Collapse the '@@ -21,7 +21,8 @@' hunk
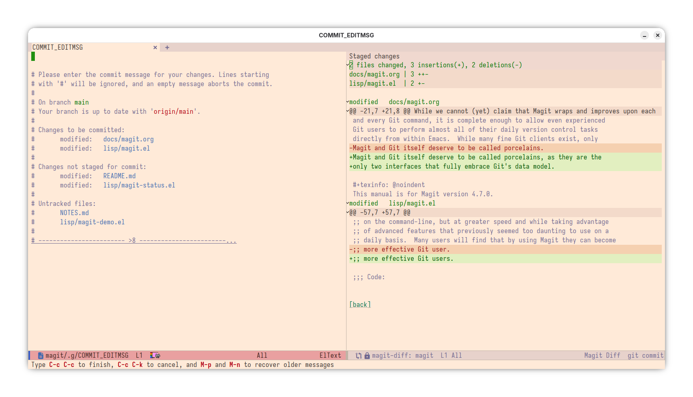The width and height of the screenshot is (693, 397). (x=348, y=111)
